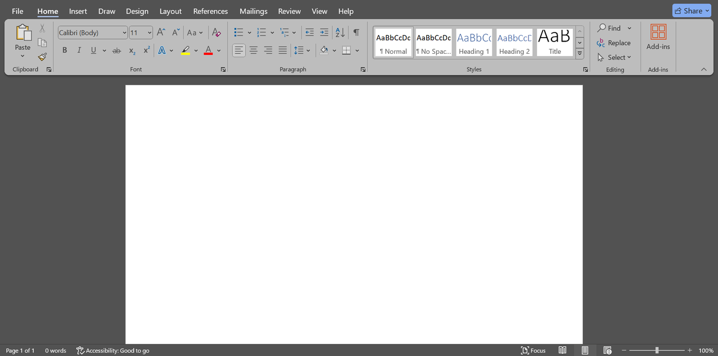Open the font size dropdown
Screen dimensions: 718x356
150,33
